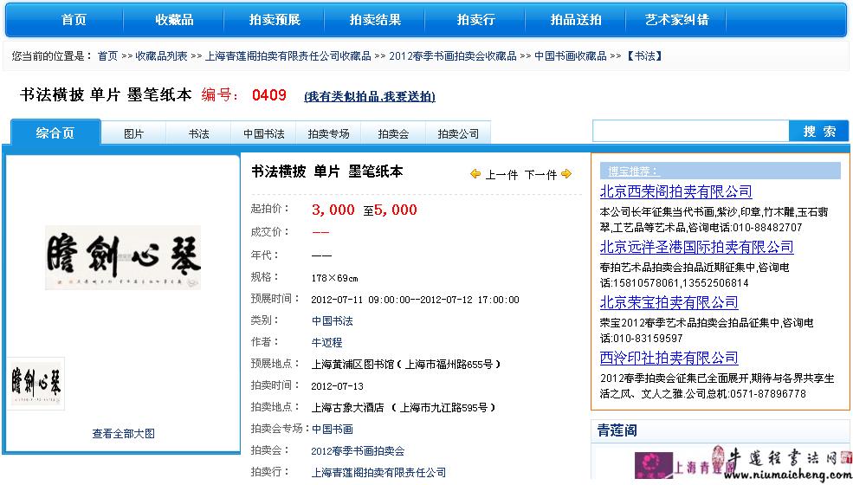Switch to the 拍卖专场 tab

(x=328, y=133)
